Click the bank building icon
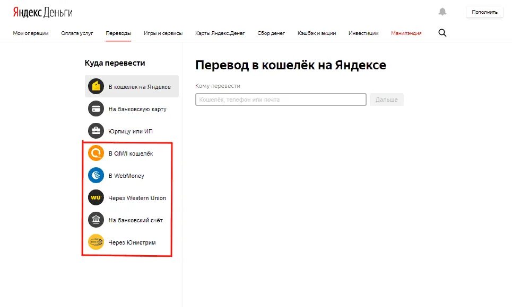 (96, 220)
